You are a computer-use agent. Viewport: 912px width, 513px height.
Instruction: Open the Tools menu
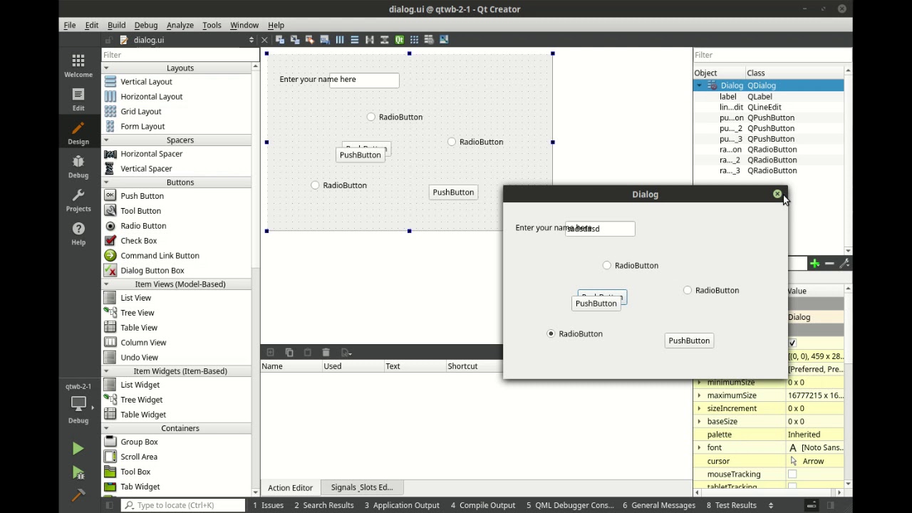(212, 25)
